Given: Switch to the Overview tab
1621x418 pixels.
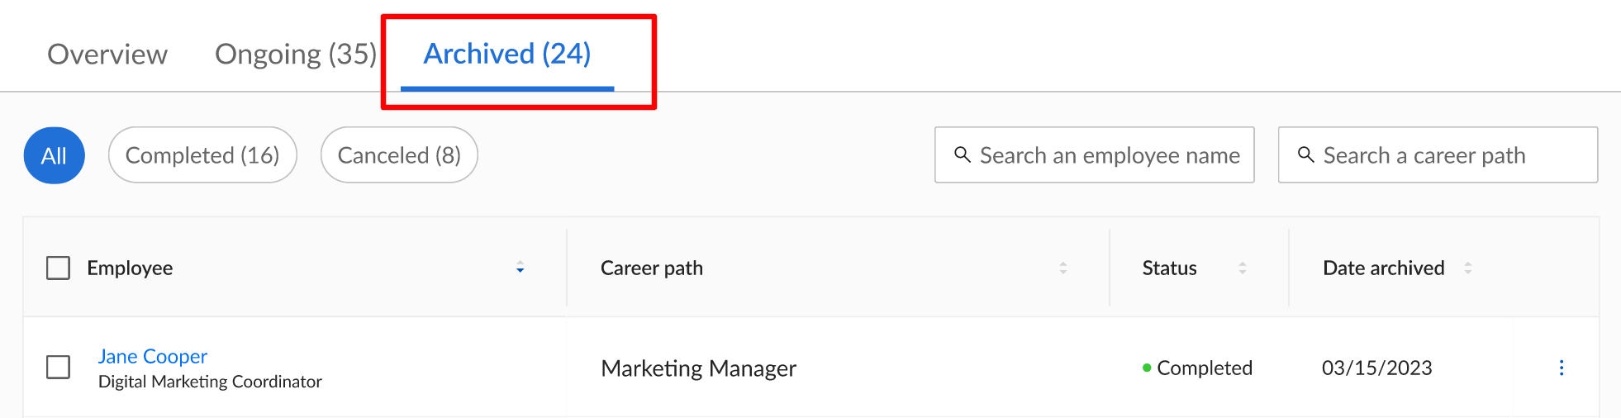Looking at the screenshot, I should tap(107, 55).
